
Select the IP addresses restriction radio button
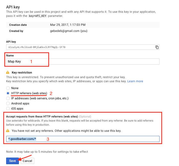(x=8, y=98)
